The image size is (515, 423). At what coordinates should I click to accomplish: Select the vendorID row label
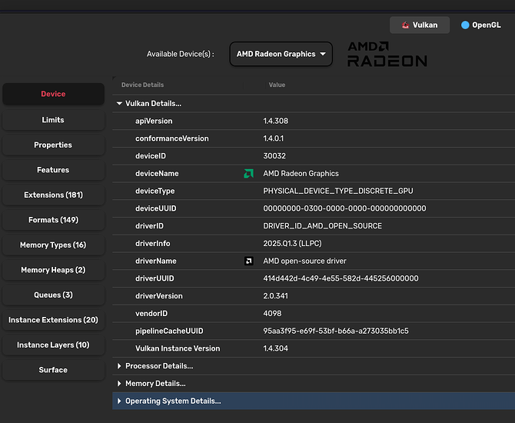pos(151,314)
